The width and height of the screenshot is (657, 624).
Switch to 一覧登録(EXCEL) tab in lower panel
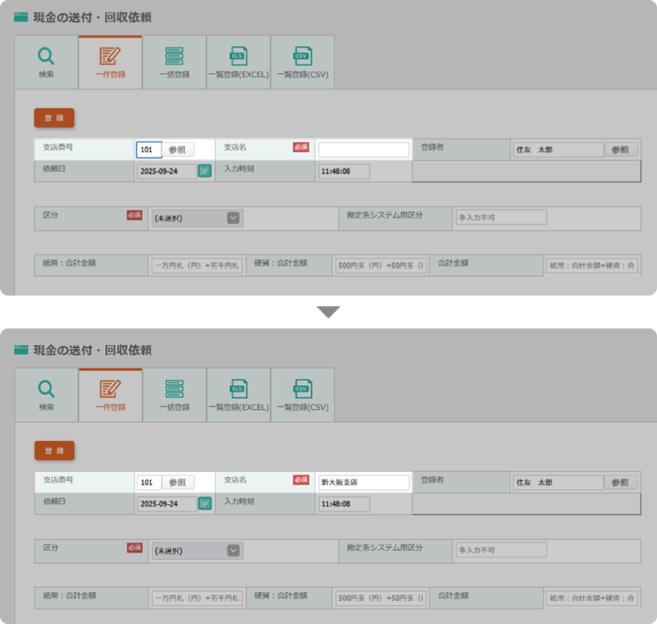tap(238, 395)
